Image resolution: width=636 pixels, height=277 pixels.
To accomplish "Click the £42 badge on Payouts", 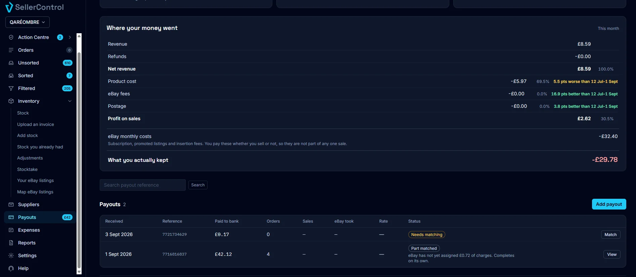I will 67,217.
